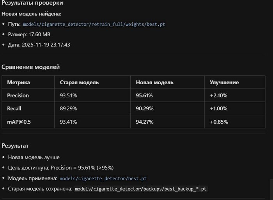Screen dimensions: 273x200
Task: Open the retrain_full/weights/best.pt path link
Action: [94, 24]
